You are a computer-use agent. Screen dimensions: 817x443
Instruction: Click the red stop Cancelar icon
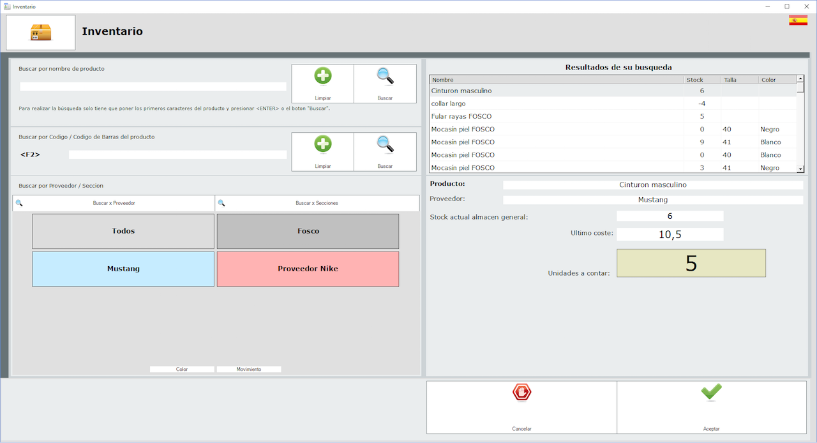coord(521,393)
